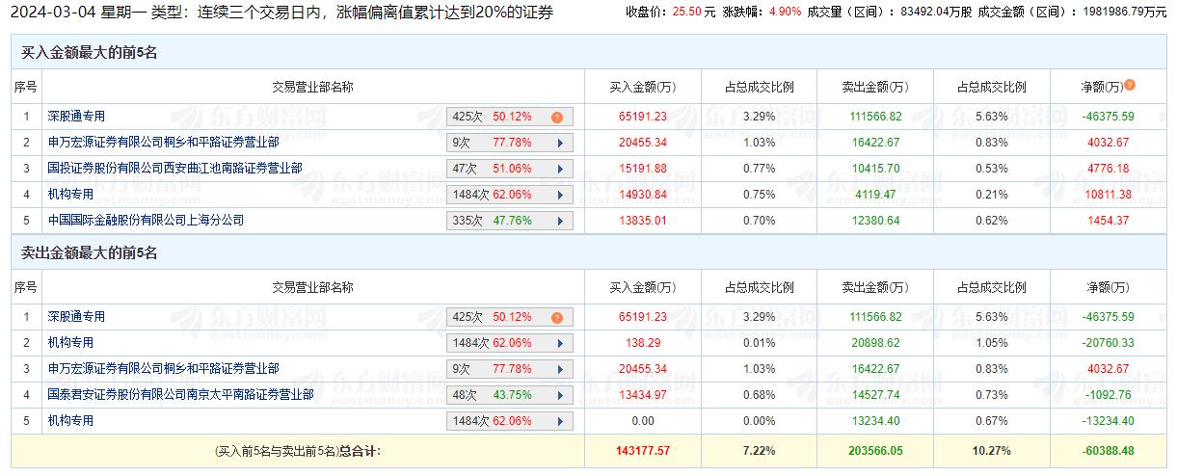1177x476 pixels.
Task: Expand arrow on 47次 51.06% badge
Action: 560,169
